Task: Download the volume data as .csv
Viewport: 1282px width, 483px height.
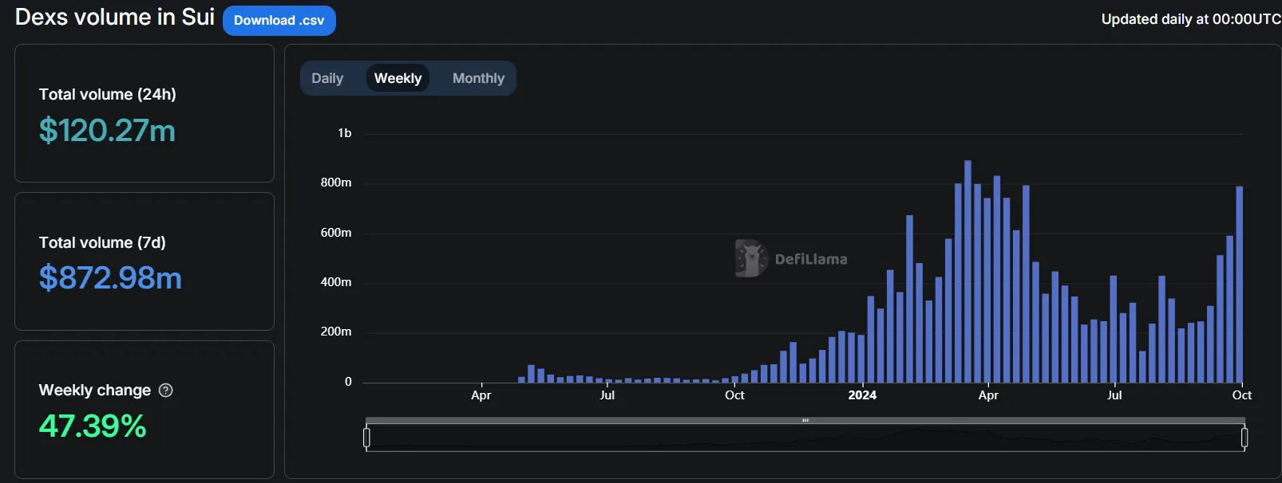Action: click(x=279, y=21)
